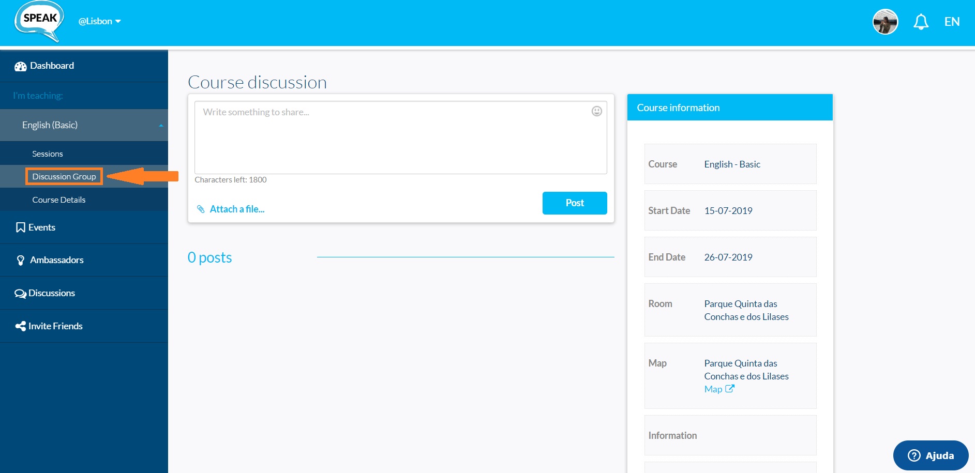
Task: Click the Room value 'Parque Quinta das Conchas'
Action: tap(746, 310)
